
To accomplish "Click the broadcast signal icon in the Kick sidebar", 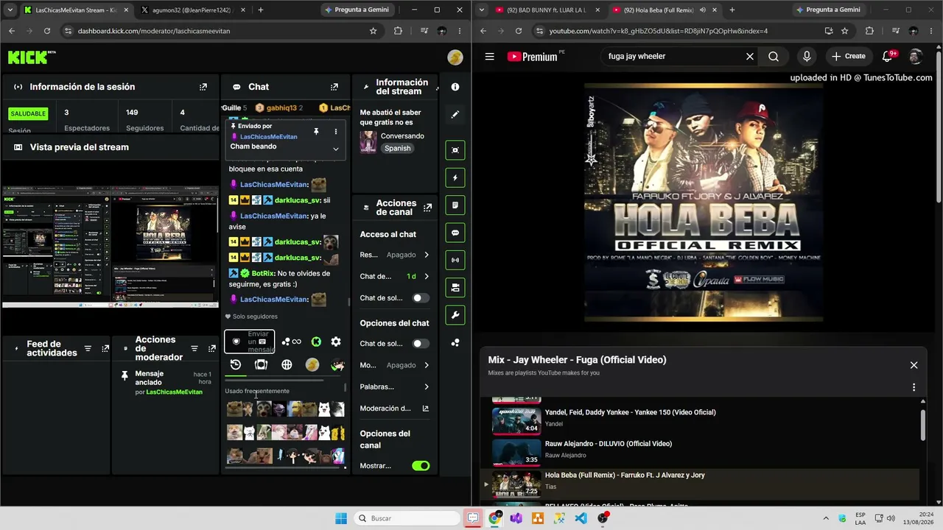I will click(x=455, y=260).
